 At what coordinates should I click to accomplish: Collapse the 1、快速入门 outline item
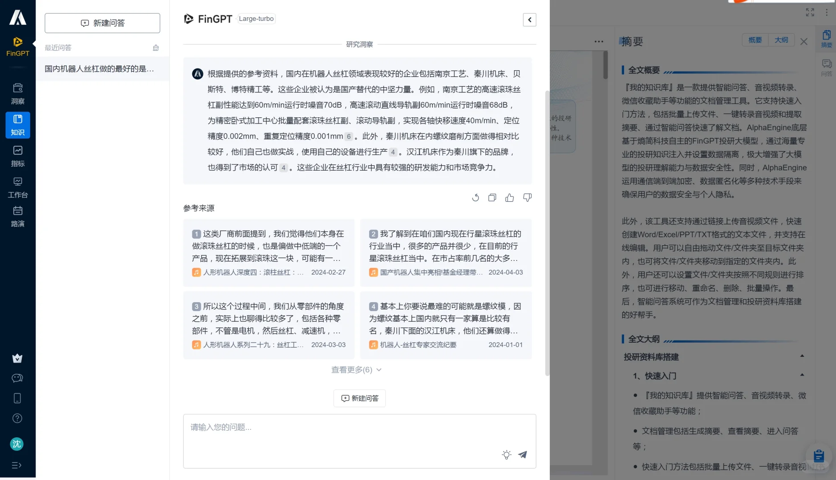tap(802, 375)
